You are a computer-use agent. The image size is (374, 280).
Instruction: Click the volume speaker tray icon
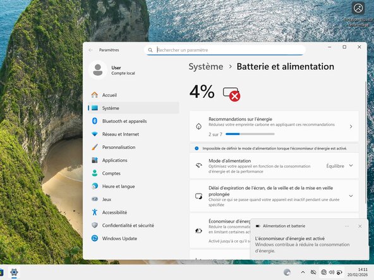[332, 272]
